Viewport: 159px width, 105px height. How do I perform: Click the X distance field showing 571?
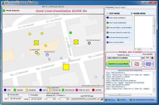tap(52, 99)
